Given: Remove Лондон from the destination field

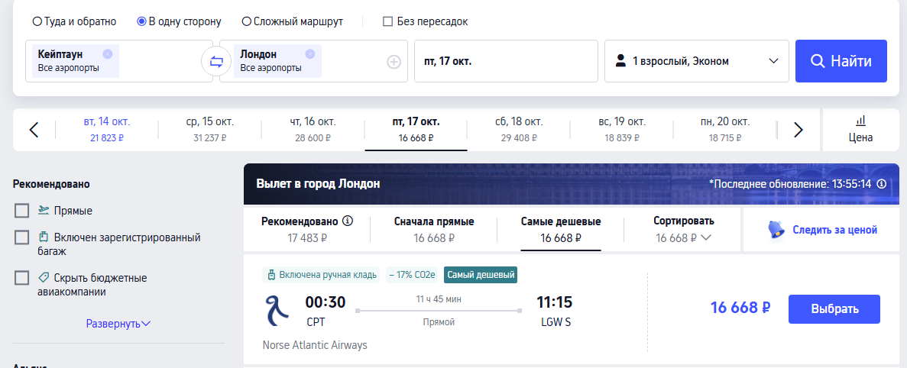Looking at the screenshot, I should pyautogui.click(x=309, y=54).
